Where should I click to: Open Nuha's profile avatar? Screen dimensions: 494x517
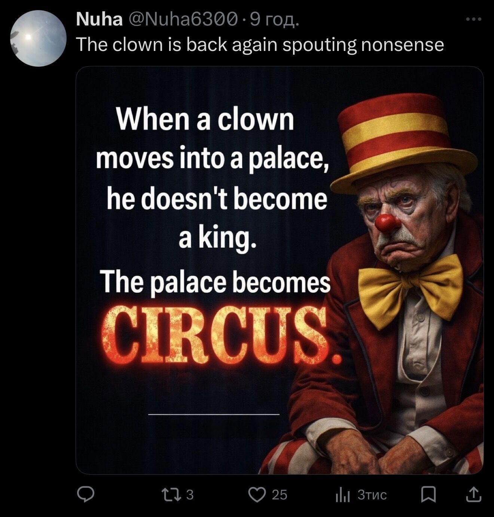[x=38, y=39]
